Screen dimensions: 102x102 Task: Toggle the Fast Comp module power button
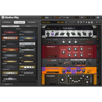98,39
